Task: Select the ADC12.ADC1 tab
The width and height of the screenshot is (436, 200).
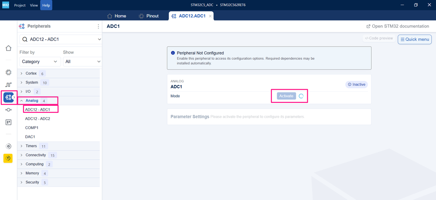Action: (191, 16)
